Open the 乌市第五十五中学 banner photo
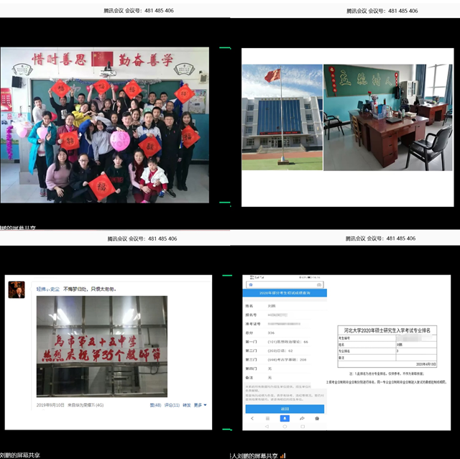Image resolution: width=460 pixels, height=459 pixels. [x=102, y=346]
